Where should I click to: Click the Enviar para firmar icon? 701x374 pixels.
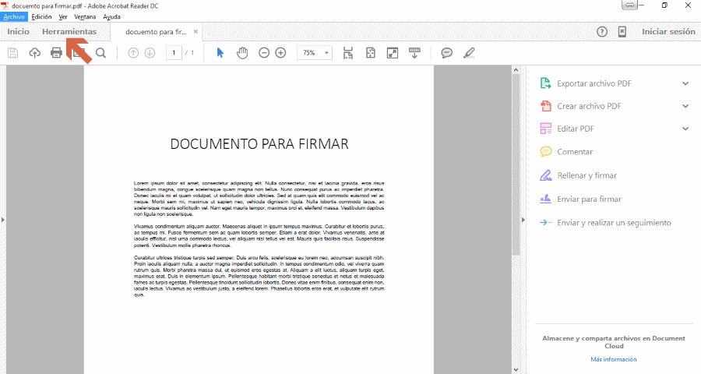click(x=545, y=199)
